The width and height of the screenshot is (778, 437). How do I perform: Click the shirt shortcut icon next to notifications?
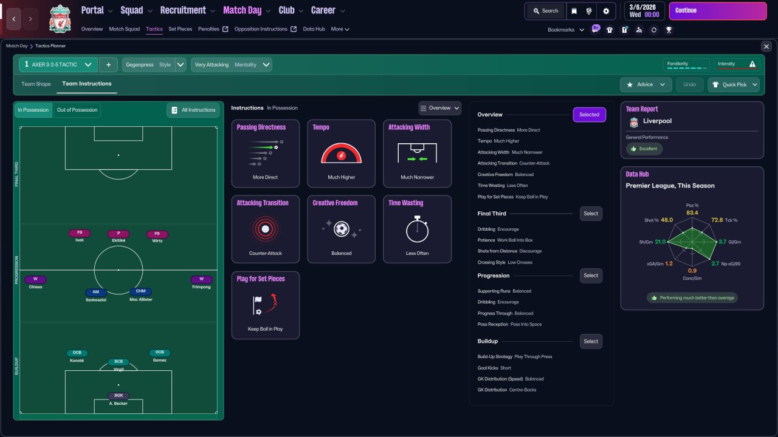pyautogui.click(x=610, y=30)
